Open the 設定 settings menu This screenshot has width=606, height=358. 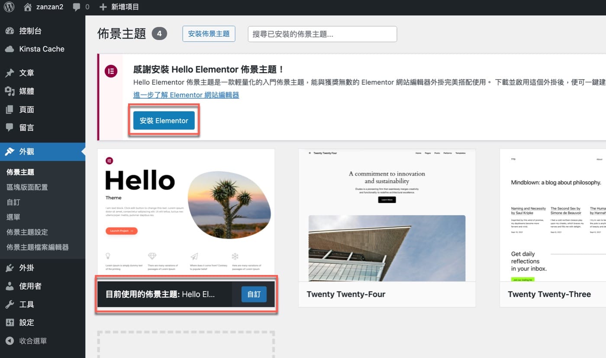[x=42, y=323]
